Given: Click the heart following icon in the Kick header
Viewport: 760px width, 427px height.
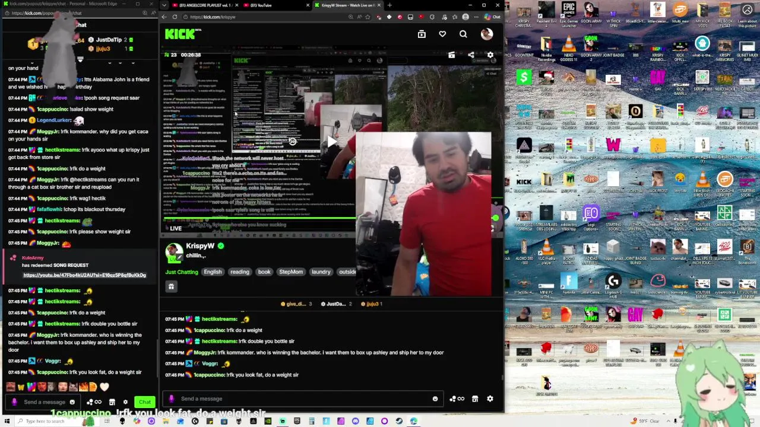Looking at the screenshot, I should 442,34.
